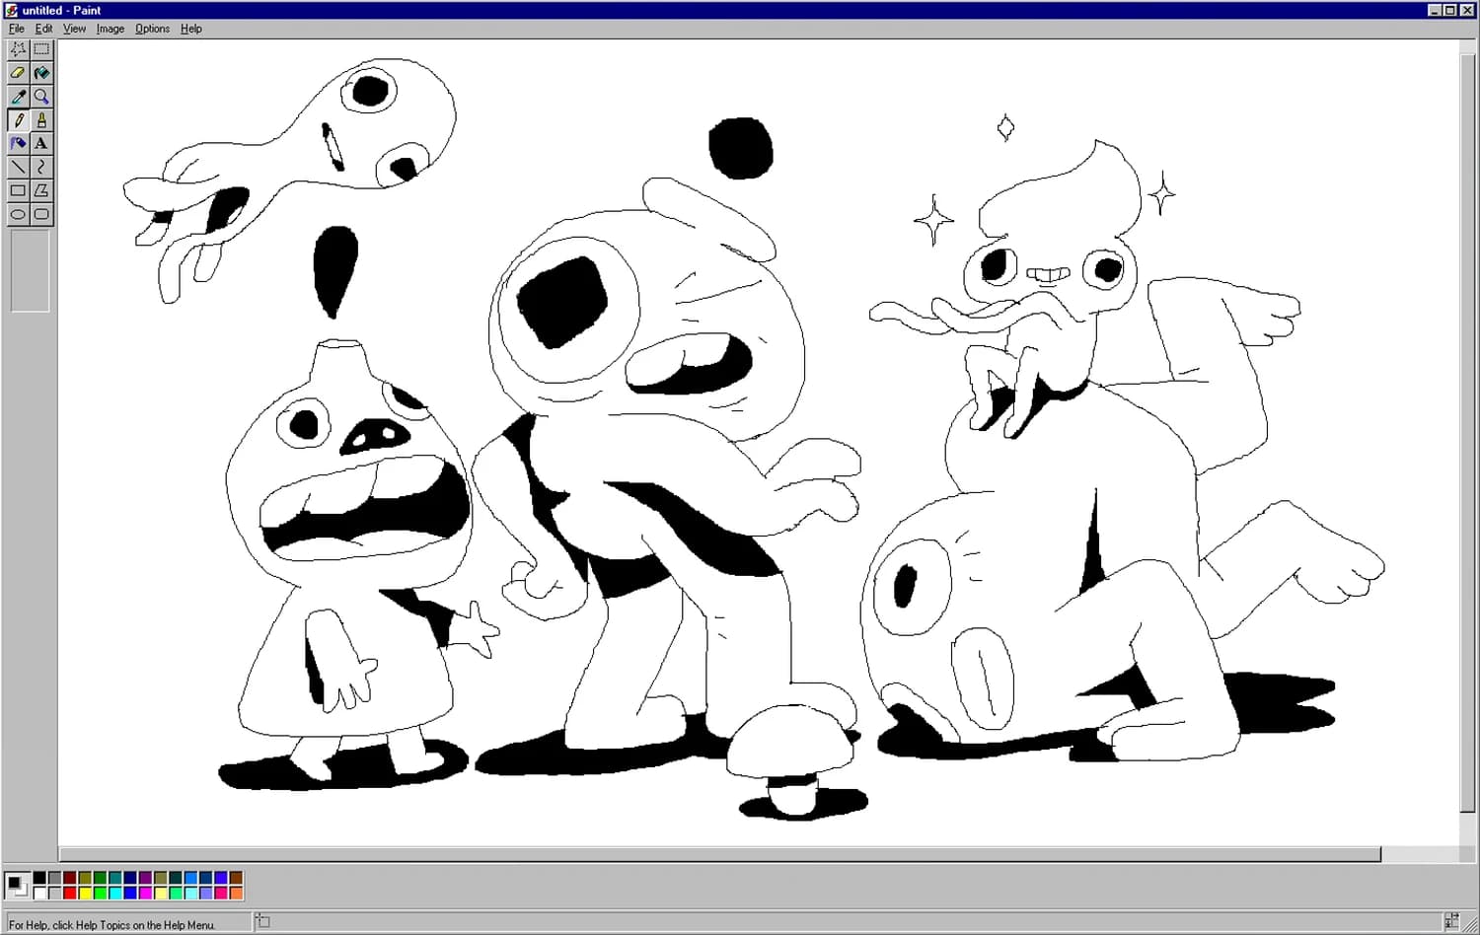Select the Pencil tool

pyautogui.click(x=18, y=120)
